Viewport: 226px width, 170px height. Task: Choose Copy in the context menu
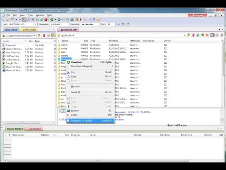(90, 76)
